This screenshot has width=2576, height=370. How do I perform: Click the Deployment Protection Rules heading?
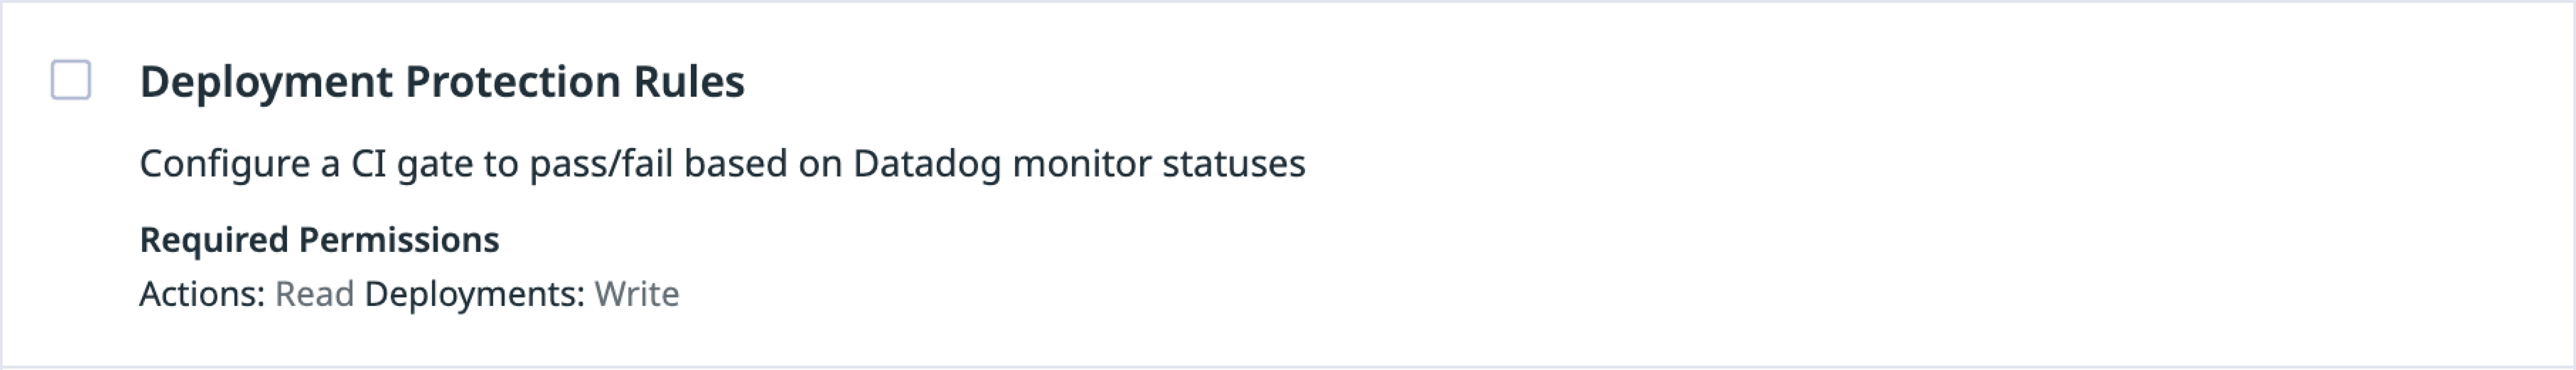(x=442, y=82)
